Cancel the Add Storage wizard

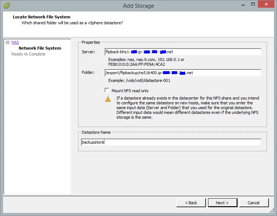pos(253,203)
